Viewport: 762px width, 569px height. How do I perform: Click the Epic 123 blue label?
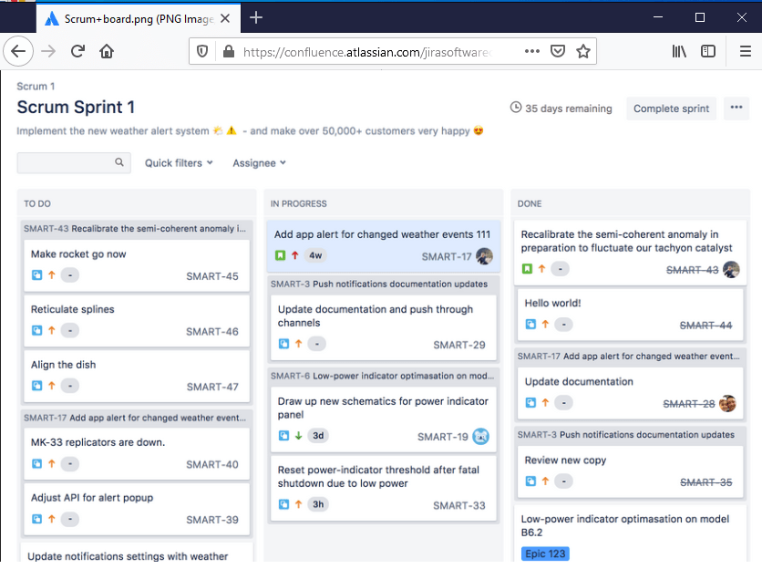[x=545, y=553]
